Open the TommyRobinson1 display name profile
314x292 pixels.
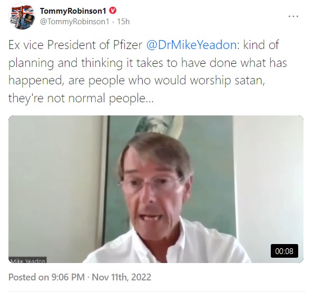73,11
